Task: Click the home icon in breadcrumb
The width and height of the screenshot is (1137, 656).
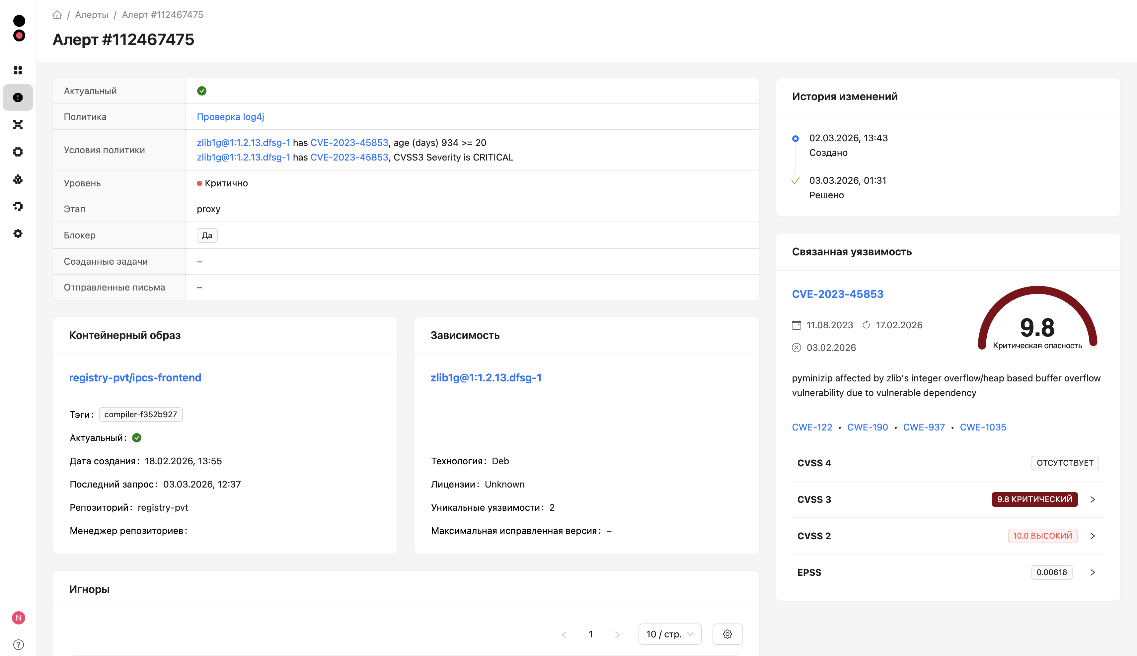Action: pos(57,15)
